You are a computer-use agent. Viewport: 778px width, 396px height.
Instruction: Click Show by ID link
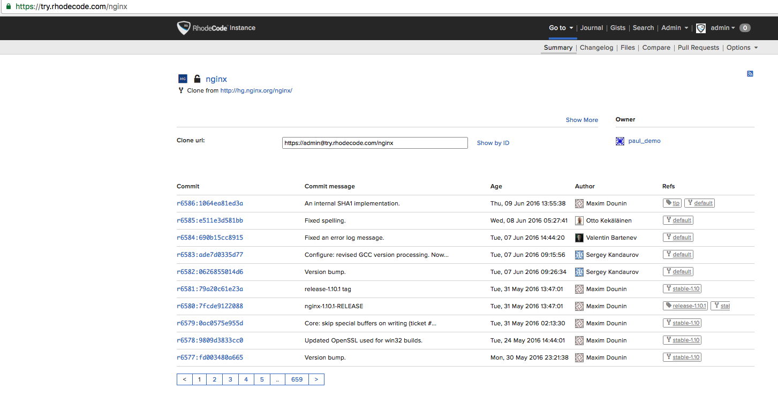coord(493,143)
